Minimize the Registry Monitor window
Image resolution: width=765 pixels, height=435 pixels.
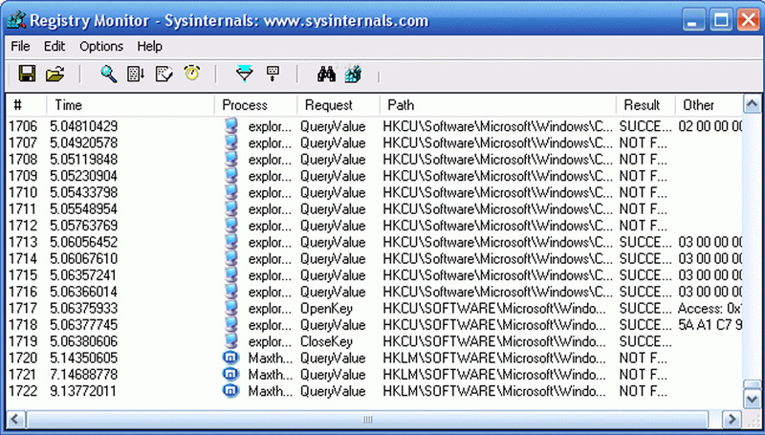694,20
